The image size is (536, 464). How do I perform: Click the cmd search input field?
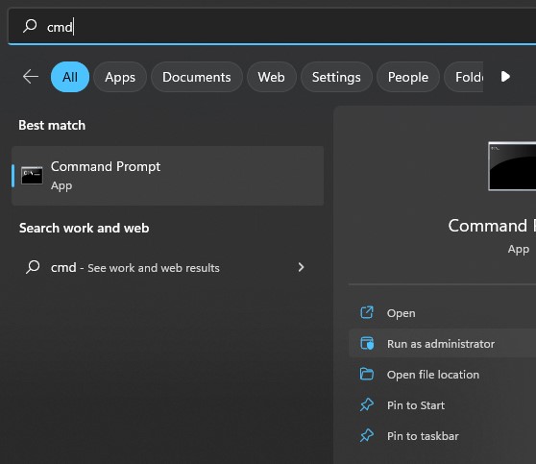click(x=272, y=27)
